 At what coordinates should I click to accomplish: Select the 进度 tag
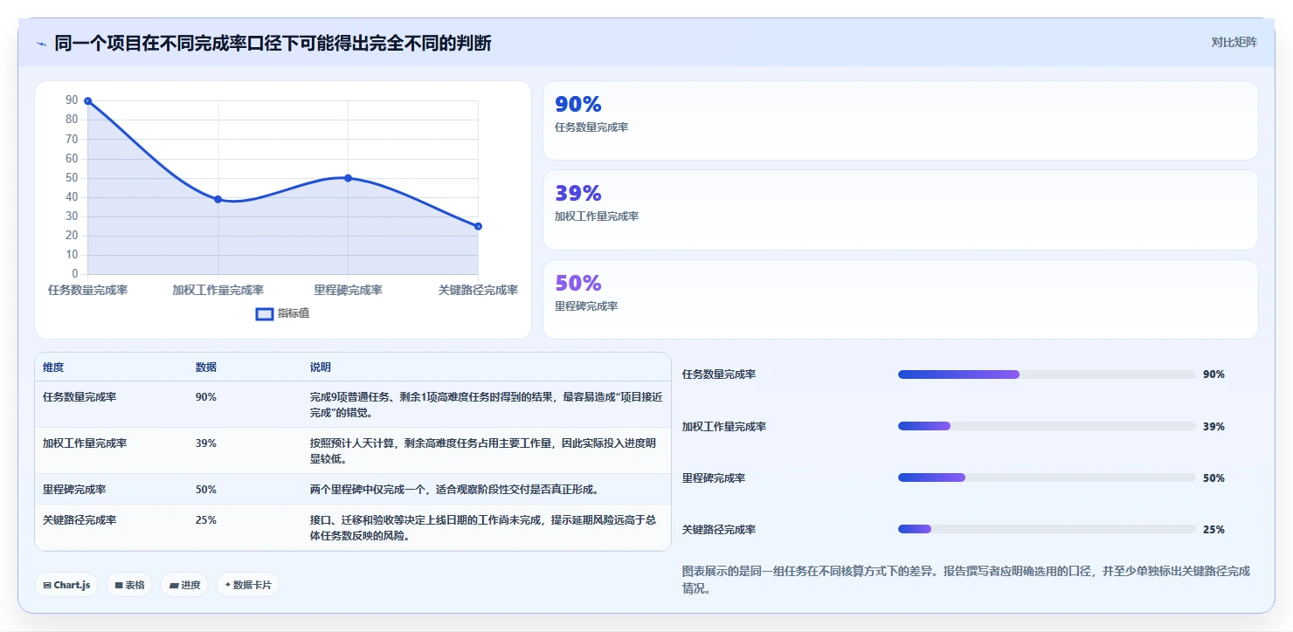[x=184, y=585]
